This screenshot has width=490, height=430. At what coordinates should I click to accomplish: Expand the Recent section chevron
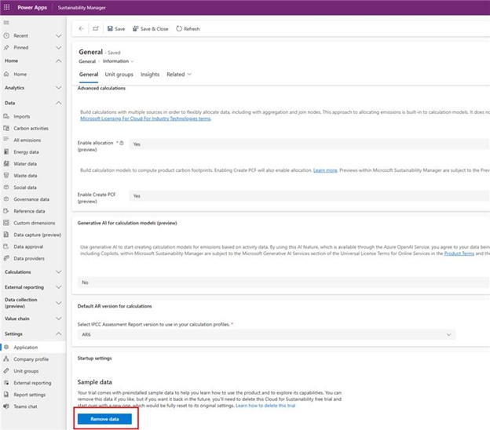coord(58,35)
